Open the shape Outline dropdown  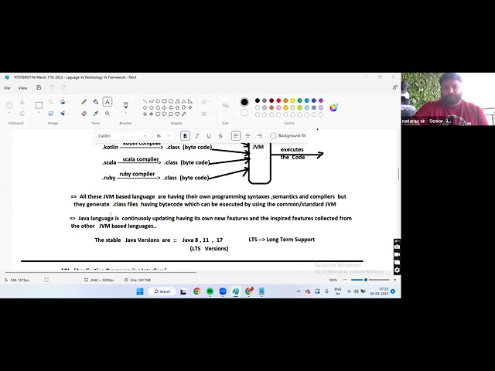click(206, 102)
